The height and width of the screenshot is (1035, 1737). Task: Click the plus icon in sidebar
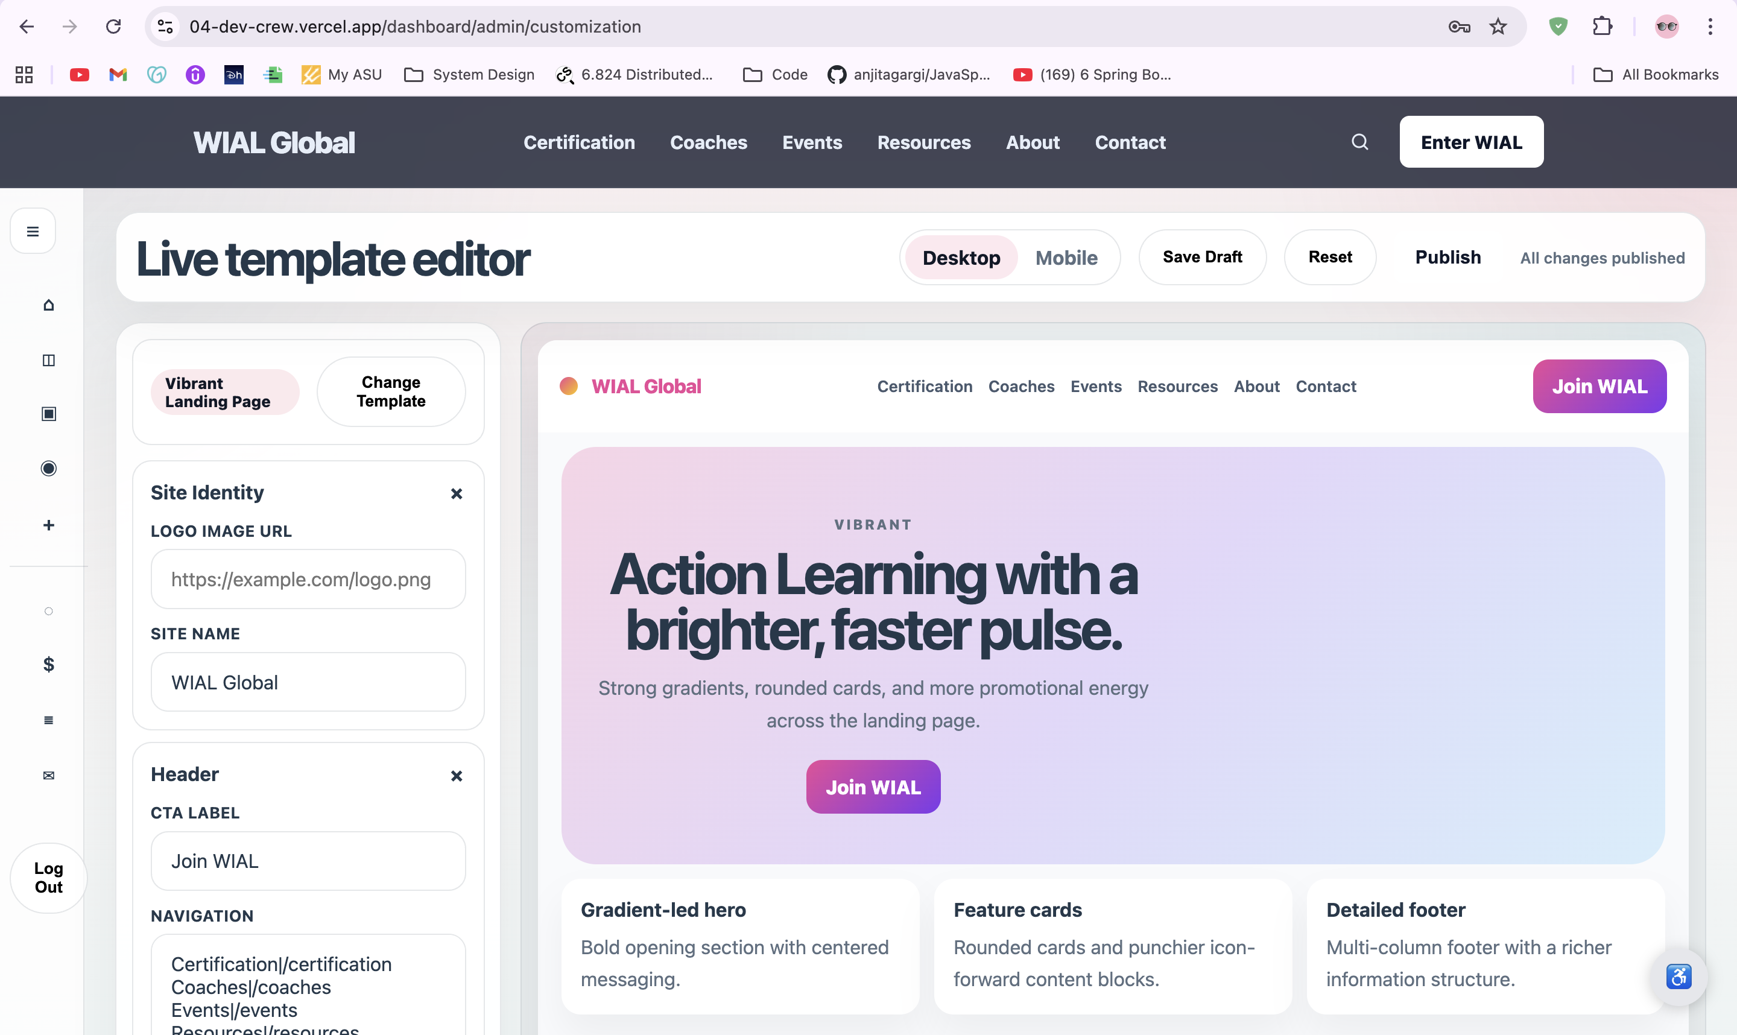click(x=49, y=525)
